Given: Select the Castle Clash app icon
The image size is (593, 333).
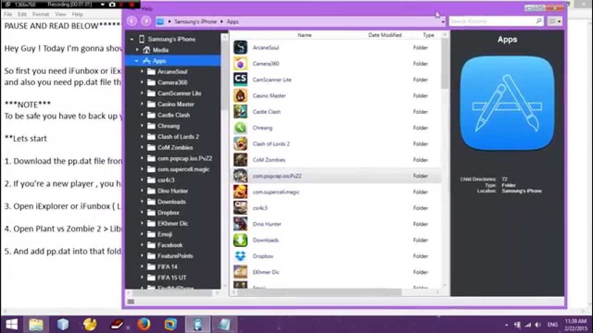Looking at the screenshot, I should click(240, 111).
